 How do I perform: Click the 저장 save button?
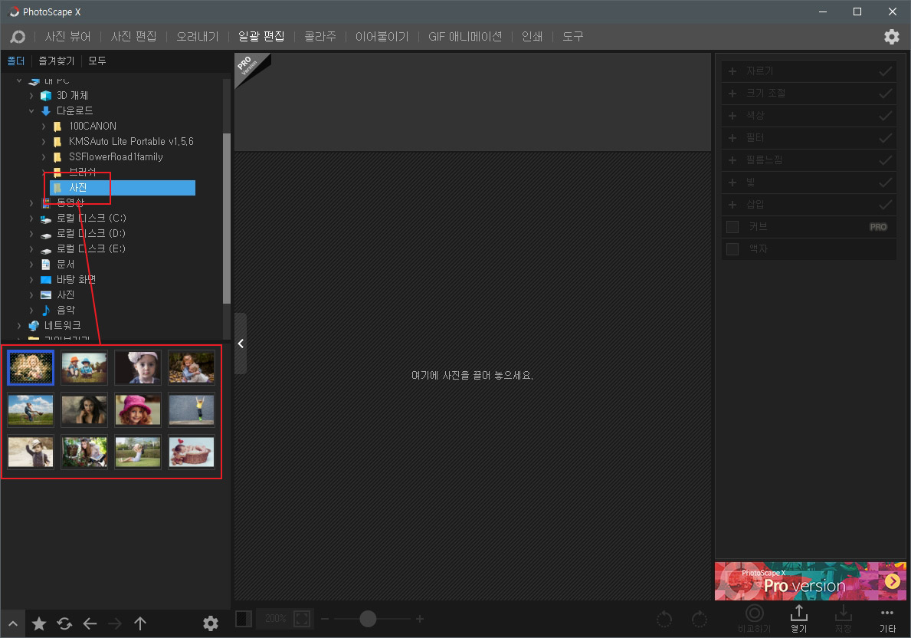[x=843, y=619]
